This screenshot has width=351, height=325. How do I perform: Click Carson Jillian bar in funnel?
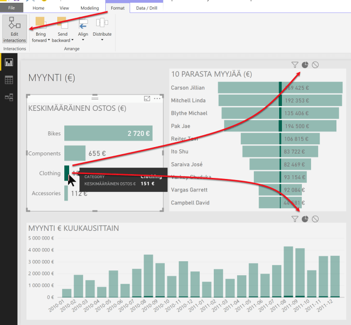[x=280, y=88]
